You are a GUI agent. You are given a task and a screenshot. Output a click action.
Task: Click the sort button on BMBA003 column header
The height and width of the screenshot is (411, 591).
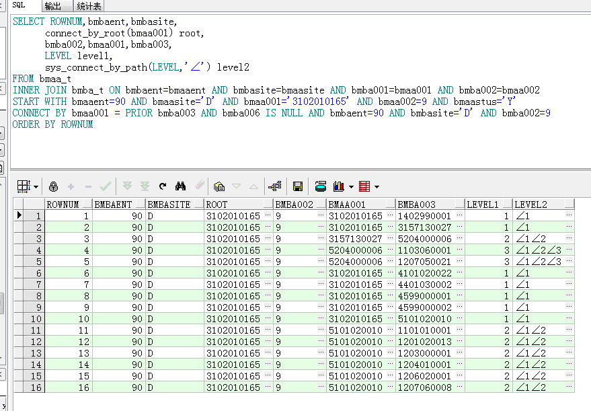(x=459, y=204)
